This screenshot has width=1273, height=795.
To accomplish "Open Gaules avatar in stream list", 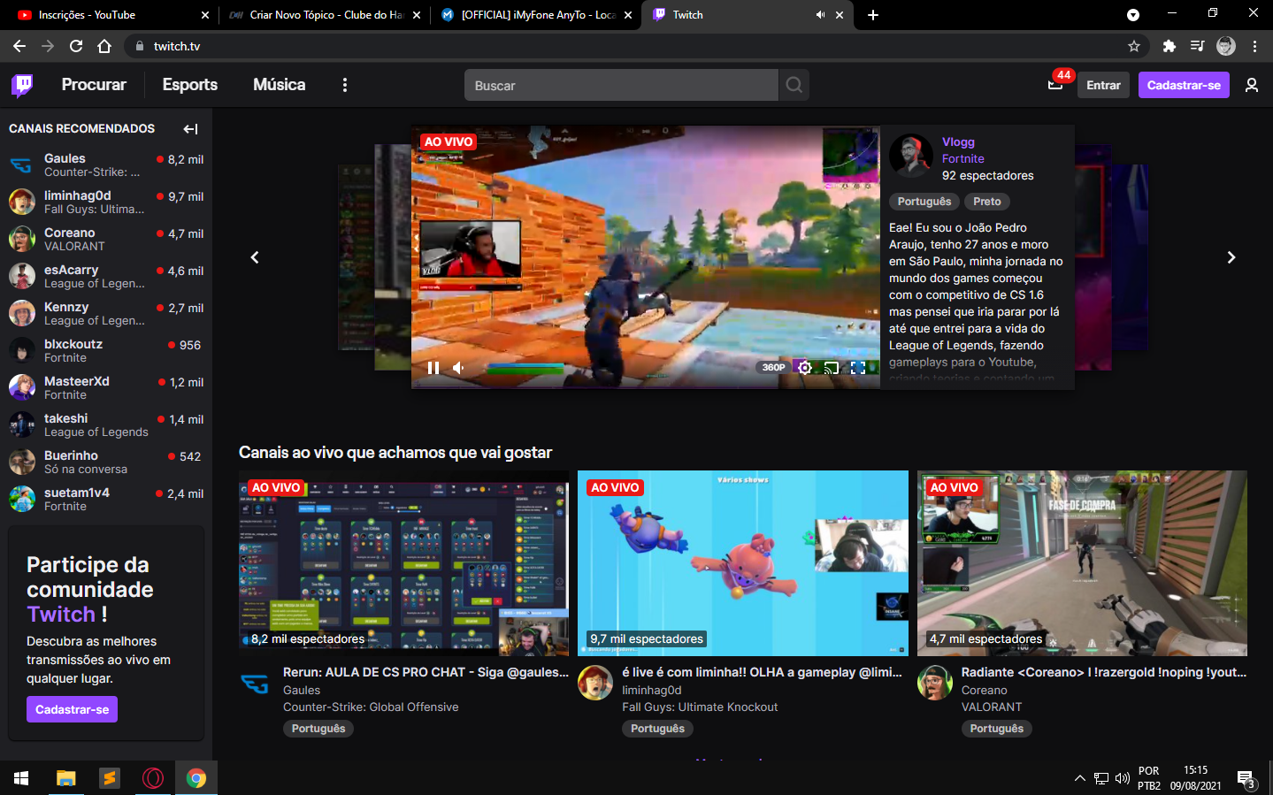I will pyautogui.click(x=255, y=683).
